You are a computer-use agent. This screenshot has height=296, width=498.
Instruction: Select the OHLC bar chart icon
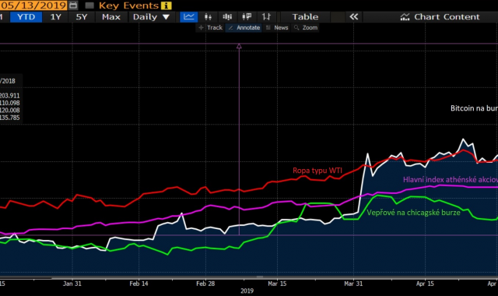pos(266,17)
